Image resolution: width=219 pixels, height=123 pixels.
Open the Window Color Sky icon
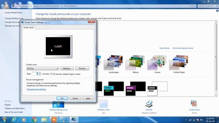tap(103, 104)
